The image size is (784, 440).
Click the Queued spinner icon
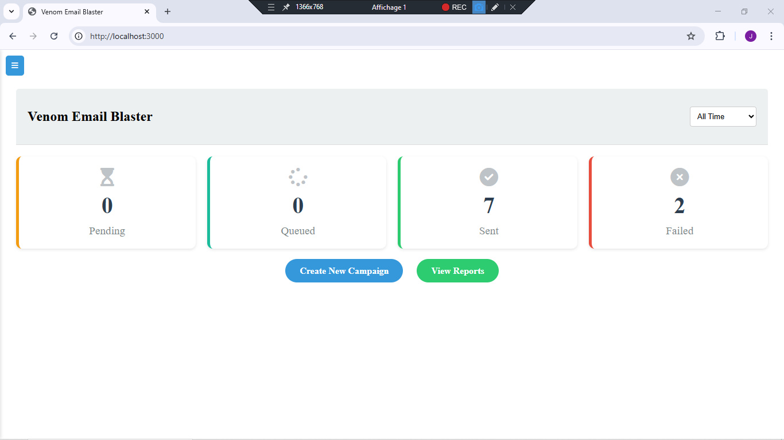coord(298,177)
